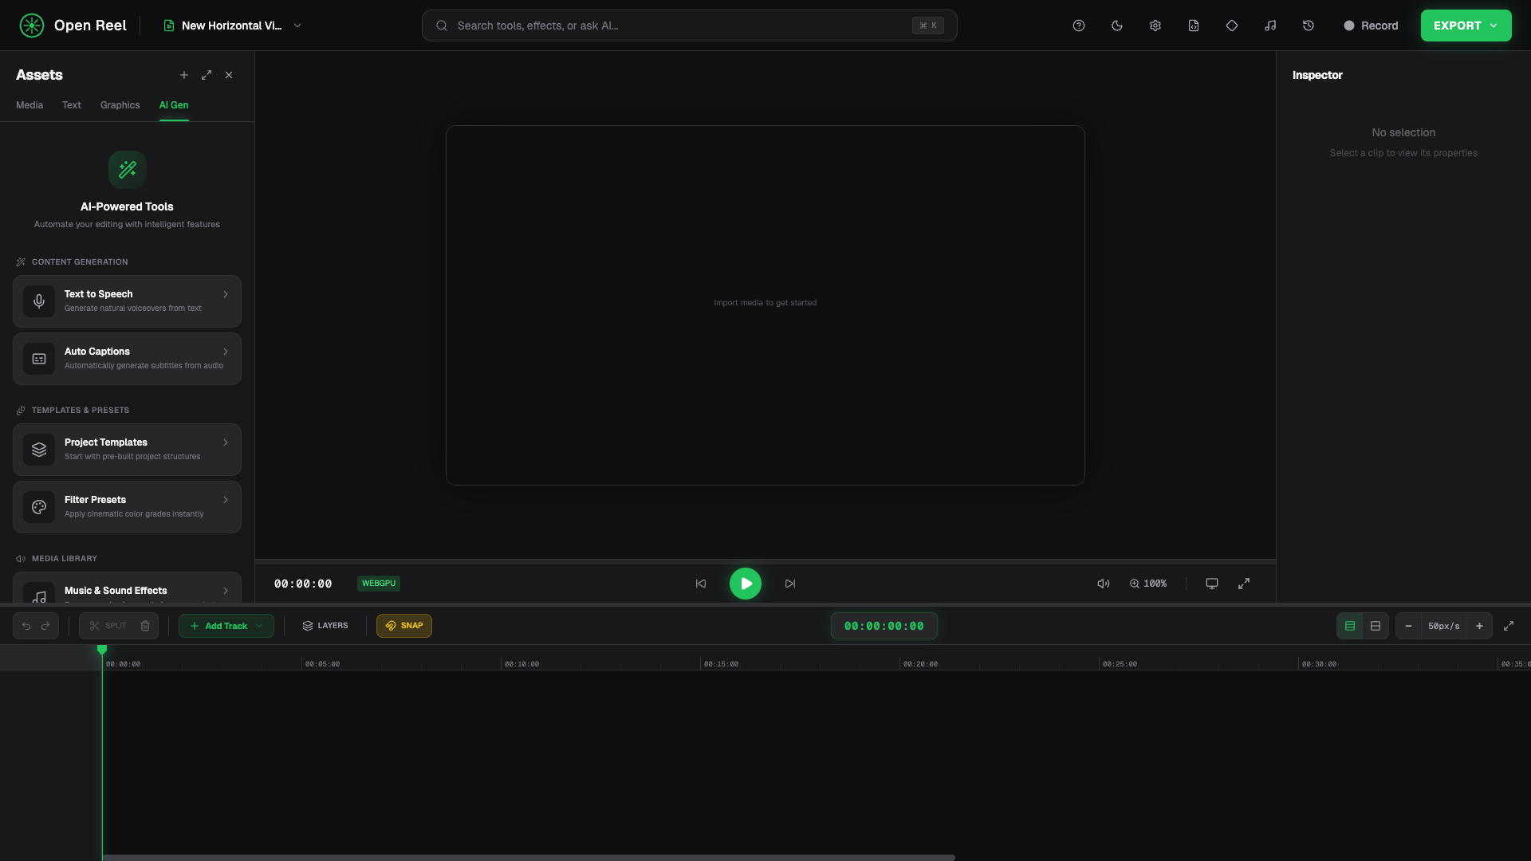Viewport: 1531px width, 861px height.
Task: Play the preview with the green button
Action: coord(746,584)
